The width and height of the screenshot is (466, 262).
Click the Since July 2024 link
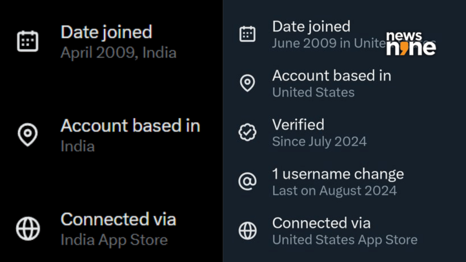pyautogui.click(x=319, y=141)
